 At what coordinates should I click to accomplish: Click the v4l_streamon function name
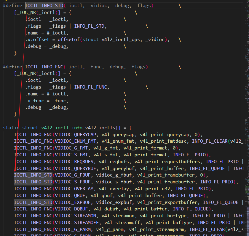click(118, 215)
